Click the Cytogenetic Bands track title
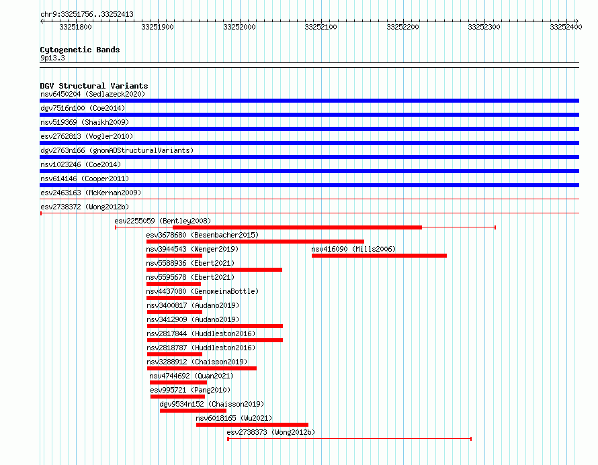Viewport: 598px width, 465px height. 80,50
